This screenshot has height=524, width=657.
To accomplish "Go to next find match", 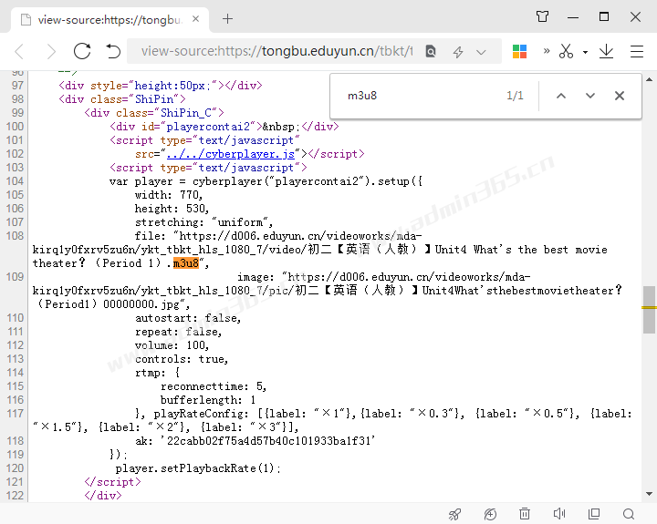I will coord(590,96).
